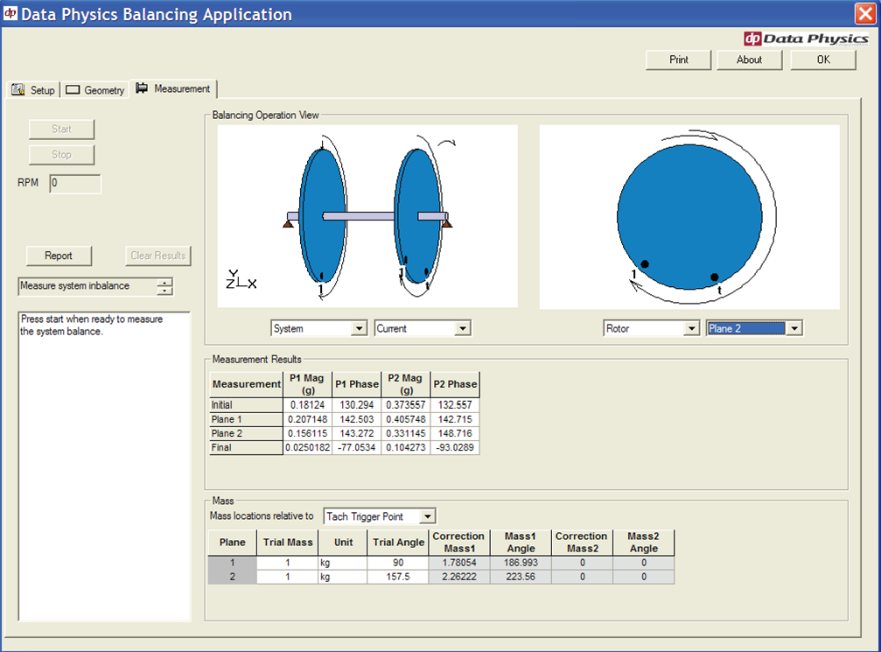Click the Clear Results button

pos(158,256)
